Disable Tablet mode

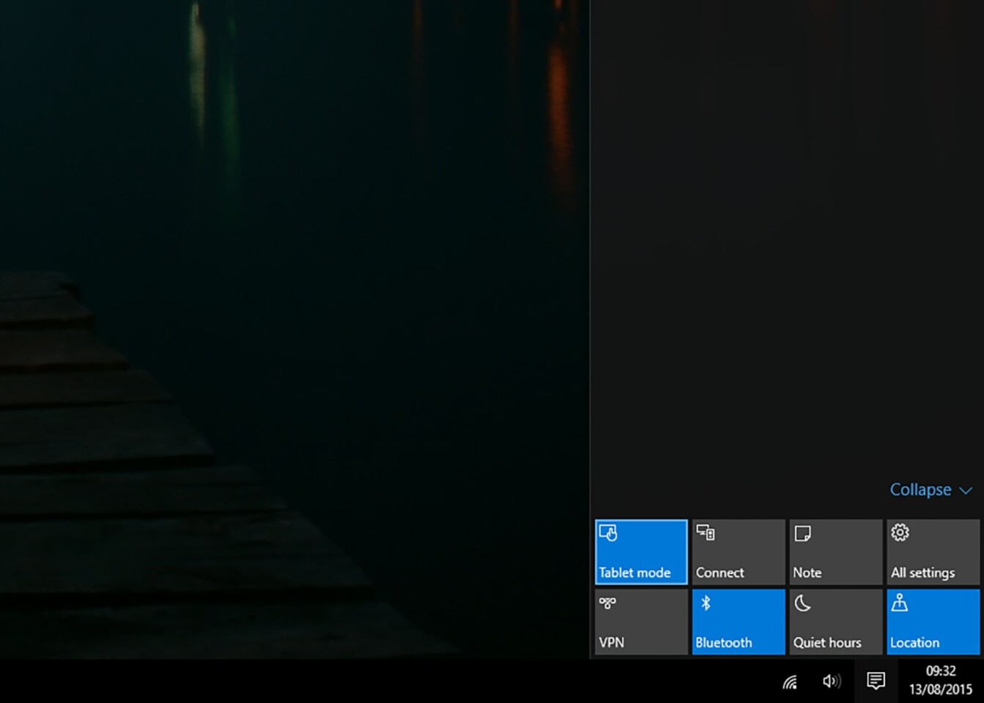[x=640, y=551]
